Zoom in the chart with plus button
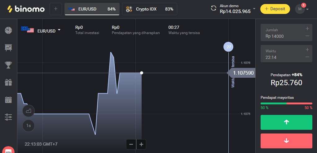317x153 pixels. 141,144
